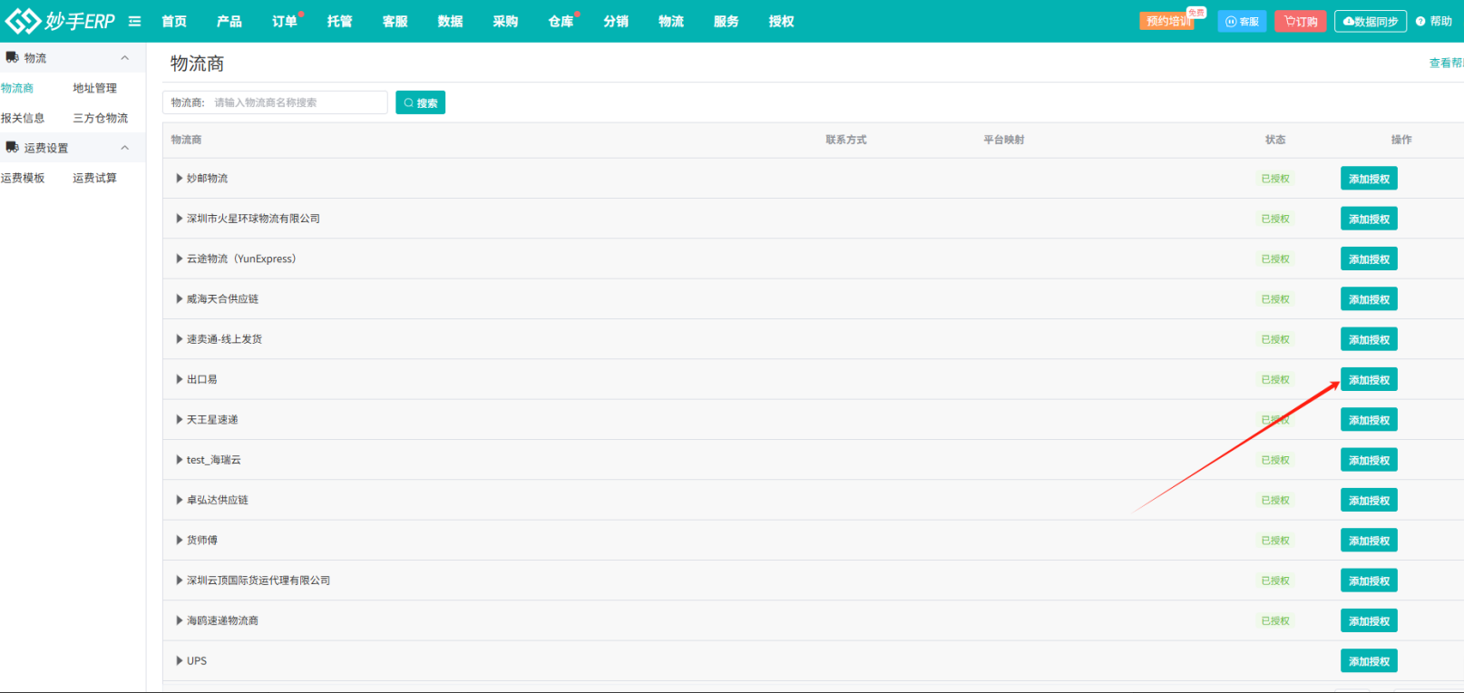Open the 订单 top menu
The height and width of the screenshot is (693, 1464).
coord(285,21)
